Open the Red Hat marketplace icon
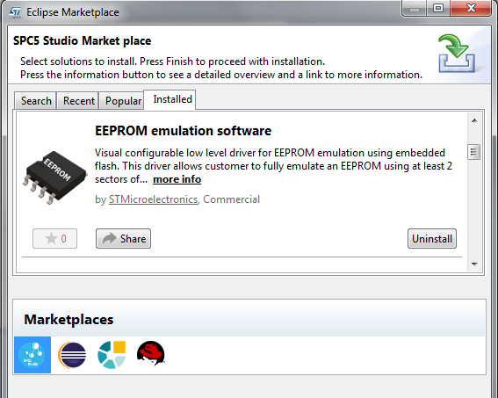The width and height of the screenshot is (498, 398). [x=151, y=353]
